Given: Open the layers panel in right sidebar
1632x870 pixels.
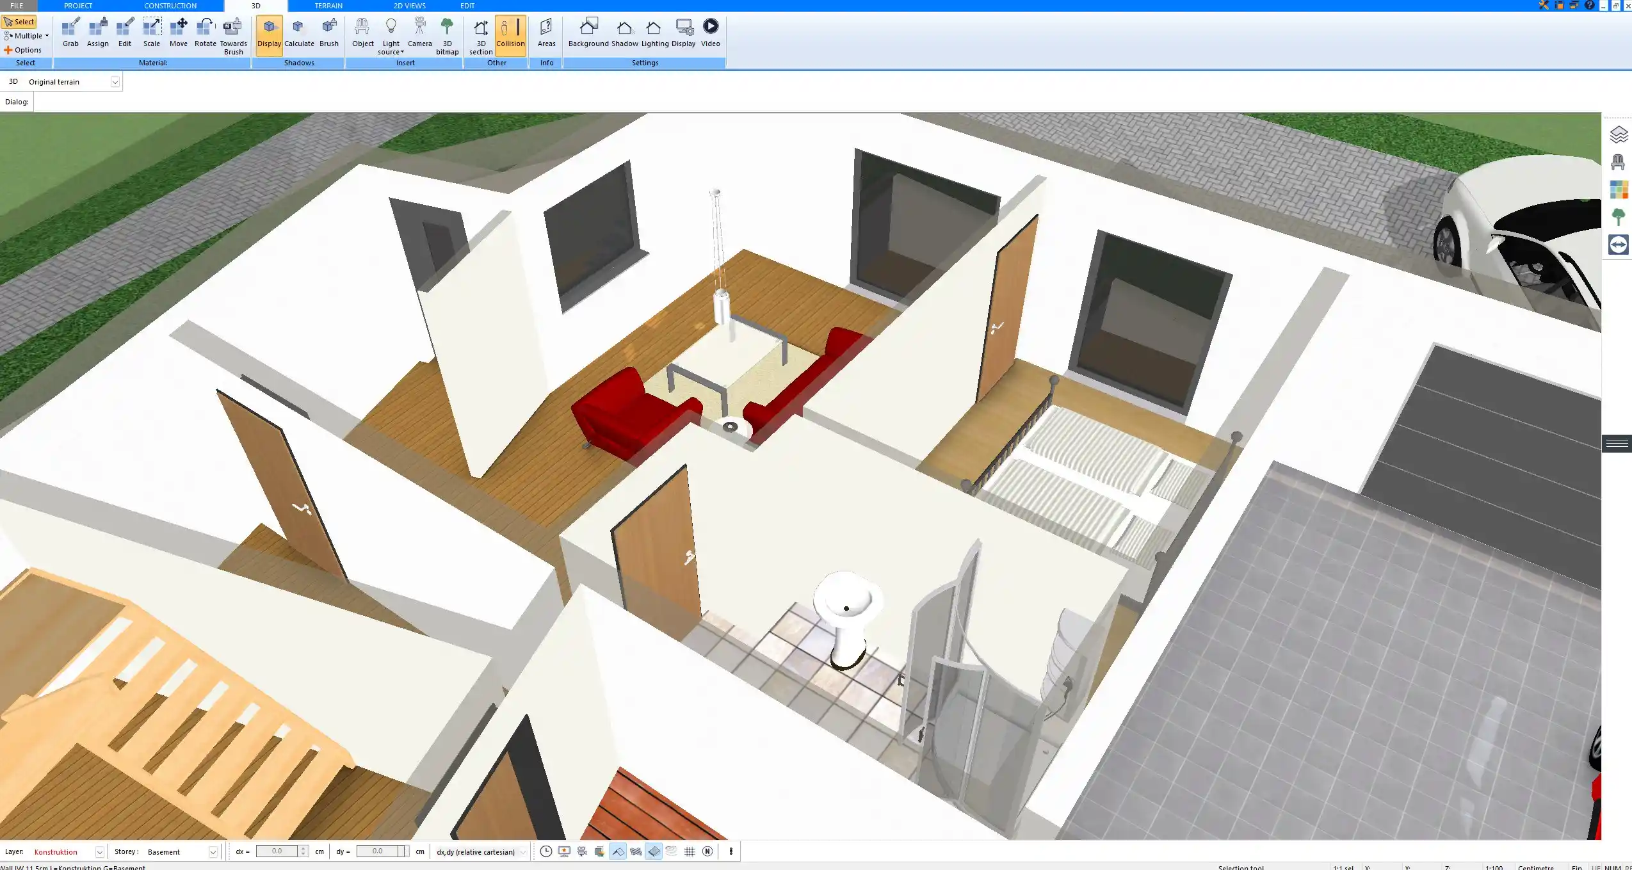Looking at the screenshot, I should click(x=1618, y=134).
